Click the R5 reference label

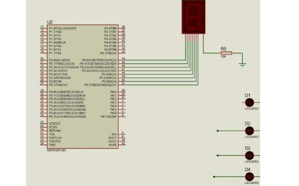[223, 49]
